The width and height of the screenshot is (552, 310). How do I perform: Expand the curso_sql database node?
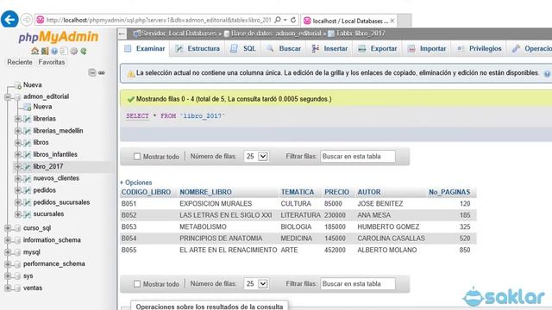coord(8,228)
